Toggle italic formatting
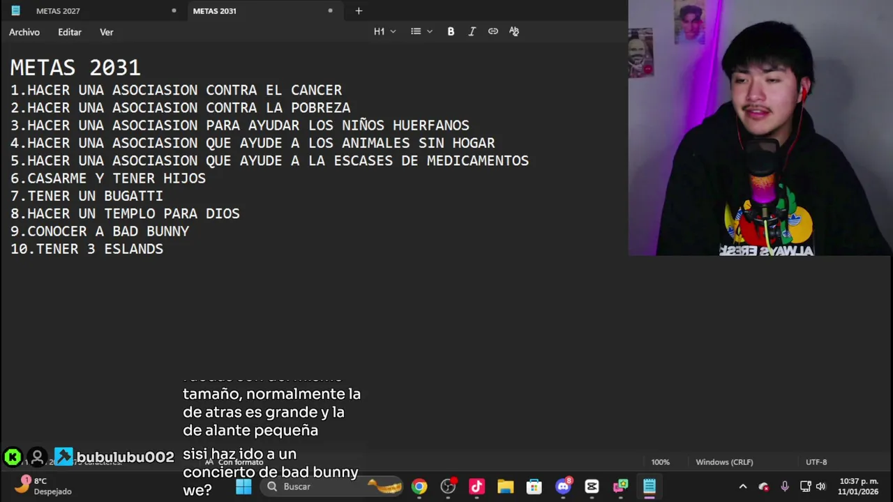 point(472,31)
